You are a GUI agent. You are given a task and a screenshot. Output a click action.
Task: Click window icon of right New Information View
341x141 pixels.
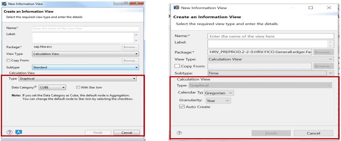(176, 8)
